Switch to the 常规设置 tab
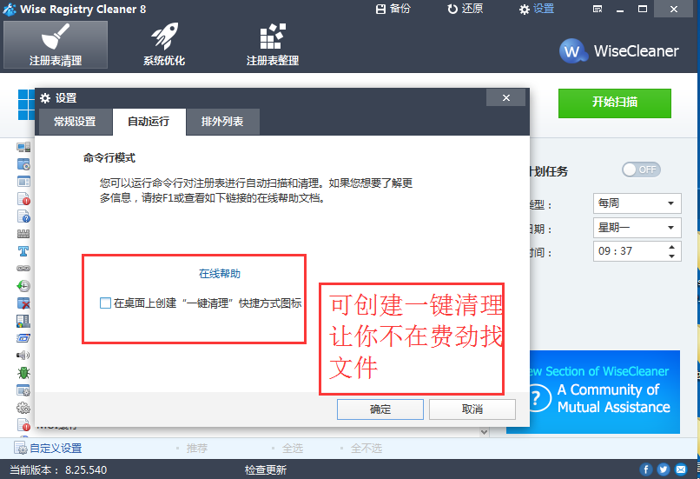This screenshot has width=700, height=479. 75,122
